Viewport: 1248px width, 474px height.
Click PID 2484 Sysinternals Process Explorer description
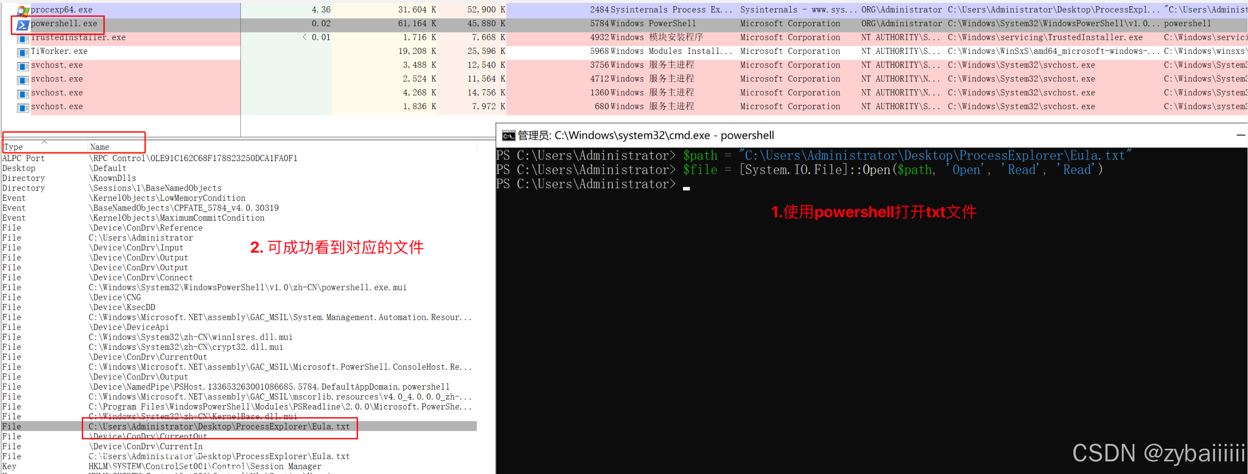click(671, 10)
